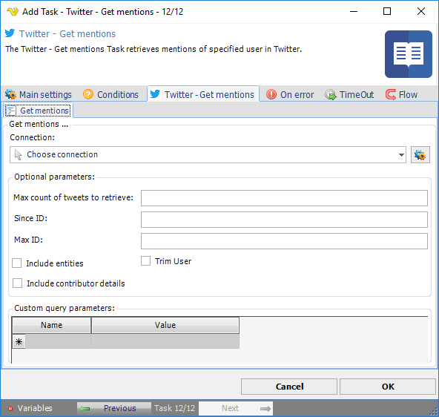Screen dimensions: 439x417
Task: Click the Max ID input field
Action: (x=284, y=241)
